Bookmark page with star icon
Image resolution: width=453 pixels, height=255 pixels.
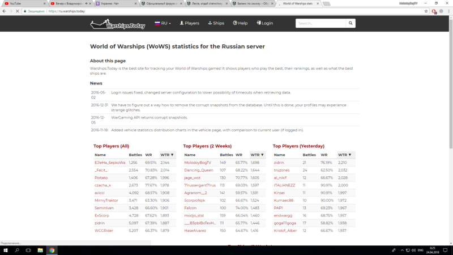(x=426, y=11)
